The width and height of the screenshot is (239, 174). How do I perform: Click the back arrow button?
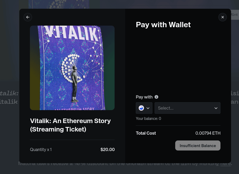28,17
